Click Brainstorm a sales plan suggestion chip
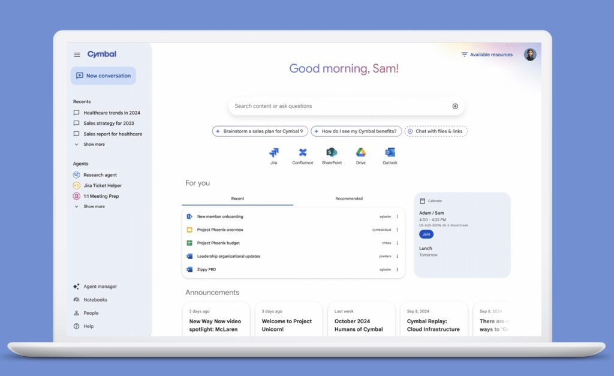 pos(260,131)
